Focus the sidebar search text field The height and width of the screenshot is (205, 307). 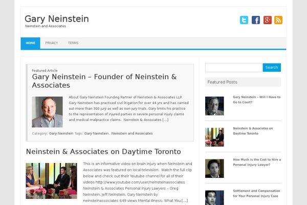point(234,68)
